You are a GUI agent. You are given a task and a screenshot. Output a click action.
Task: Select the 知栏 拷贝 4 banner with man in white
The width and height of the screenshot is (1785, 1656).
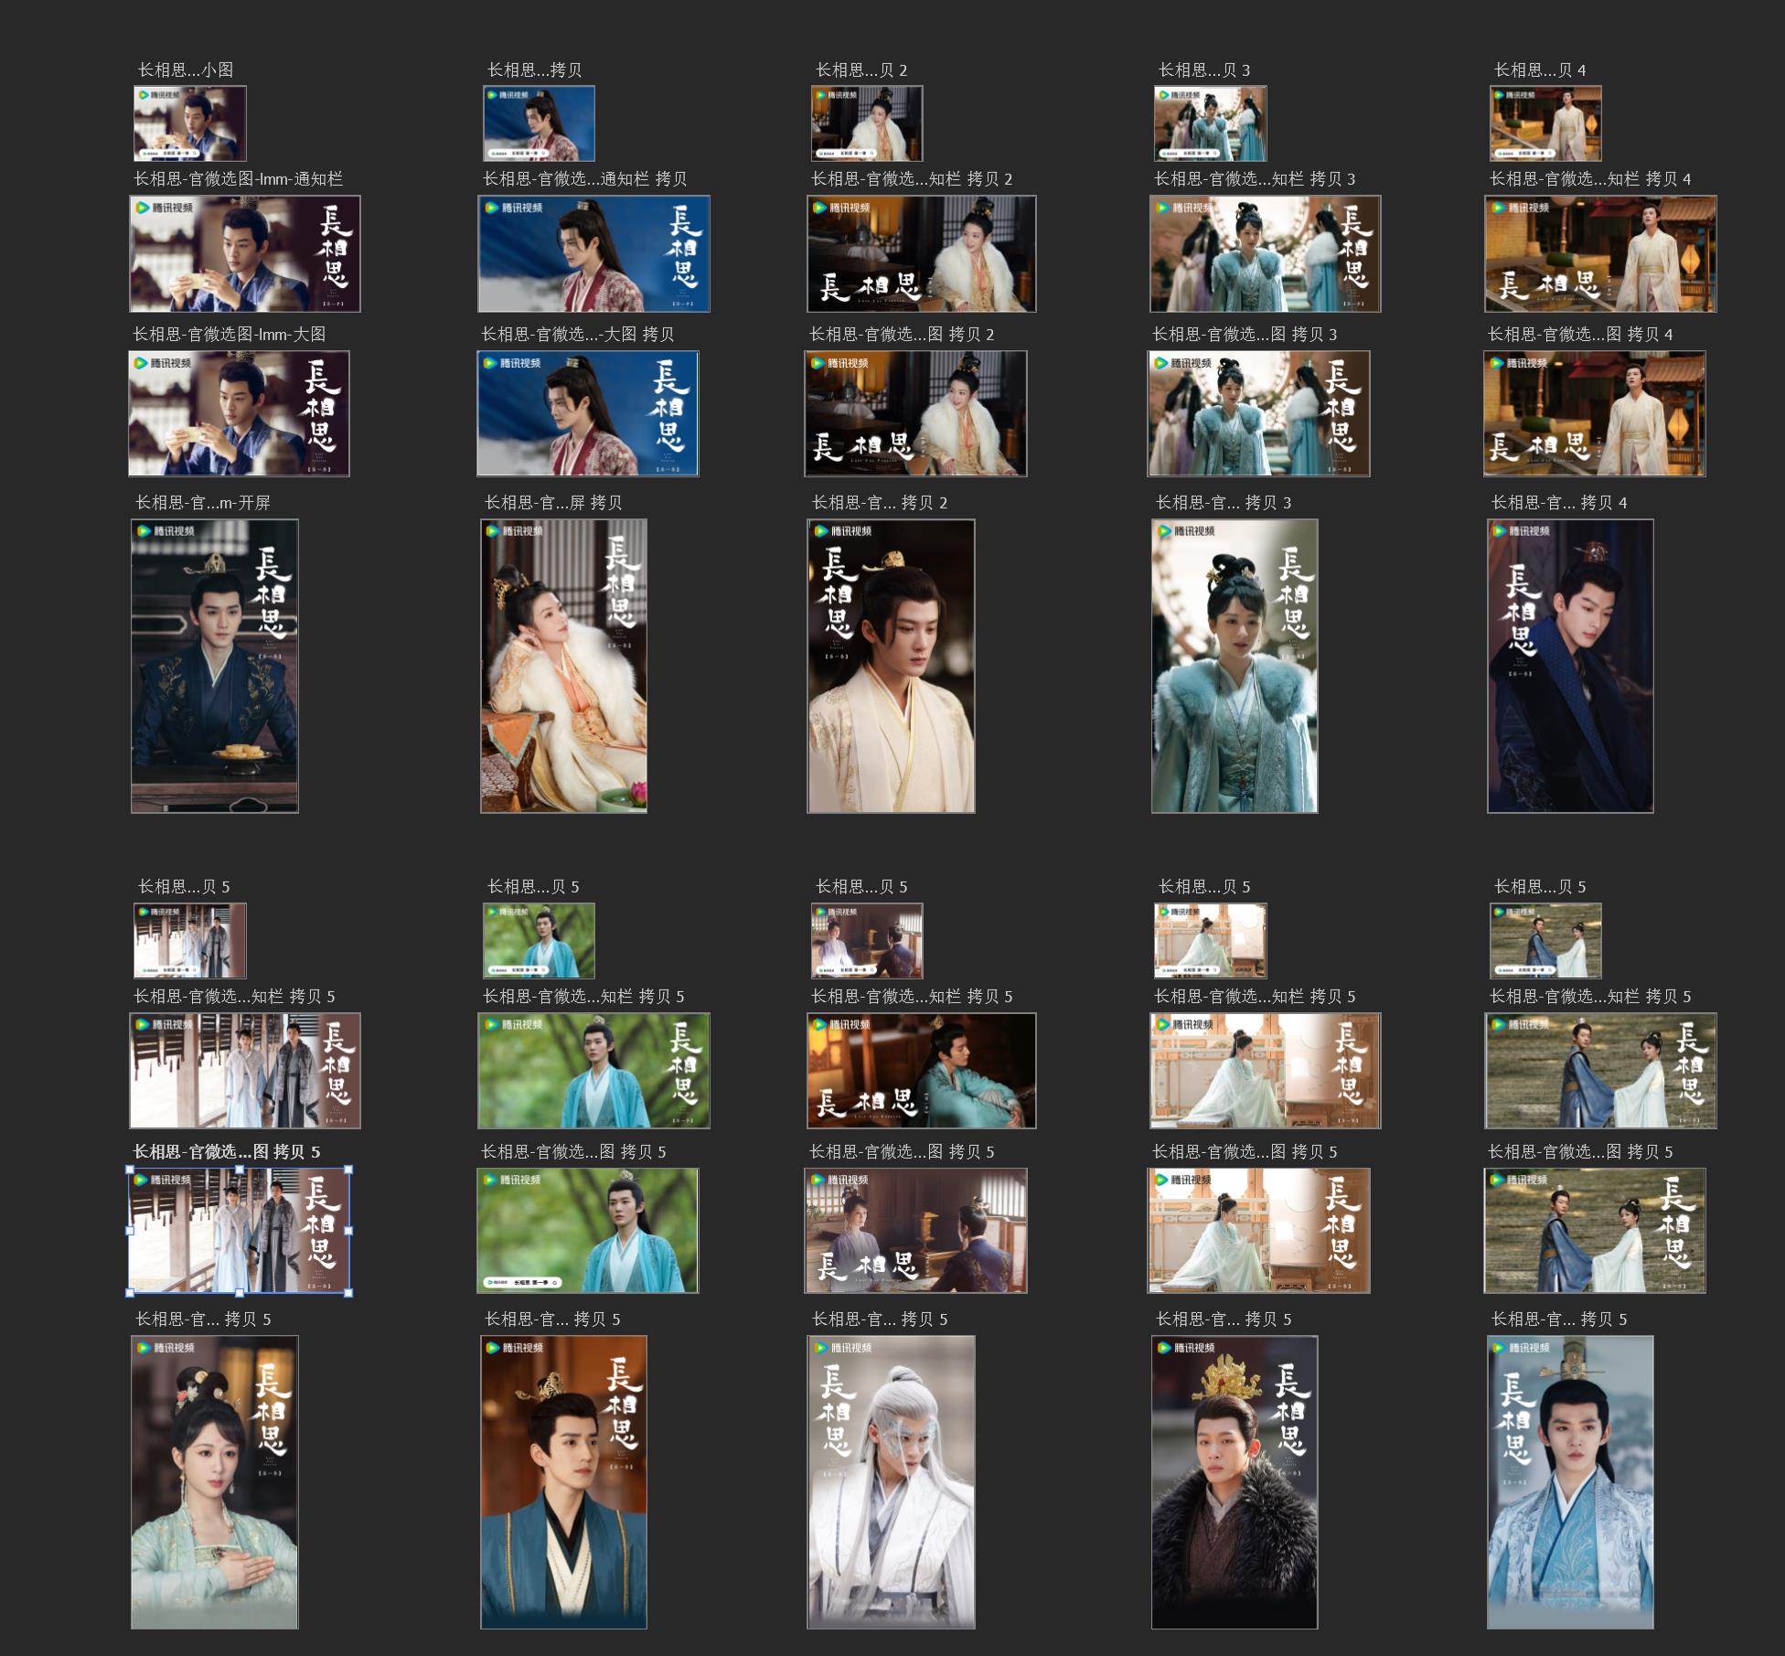click(x=1600, y=253)
